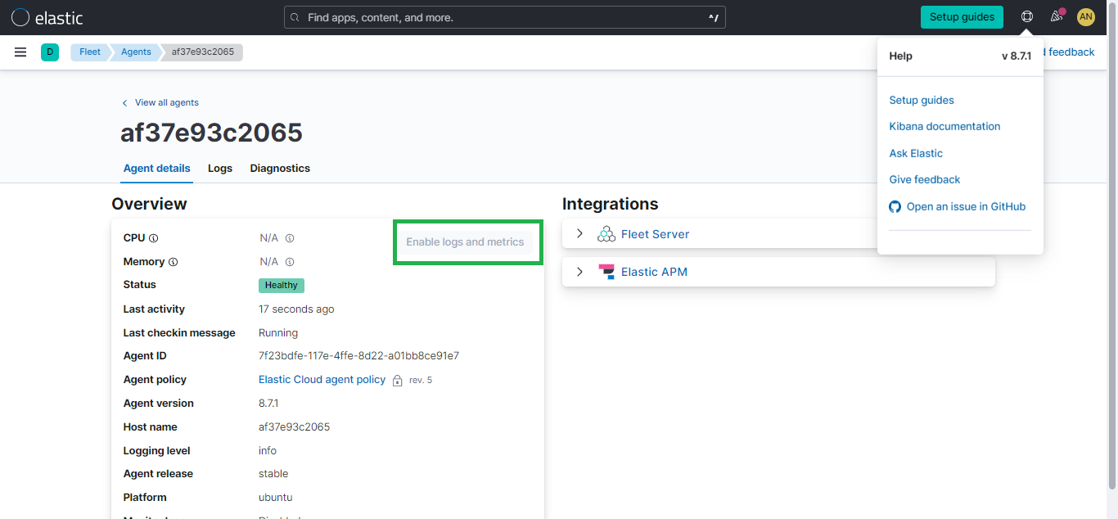Click the Setup guides button
The height and width of the screenshot is (519, 1118).
tap(962, 16)
